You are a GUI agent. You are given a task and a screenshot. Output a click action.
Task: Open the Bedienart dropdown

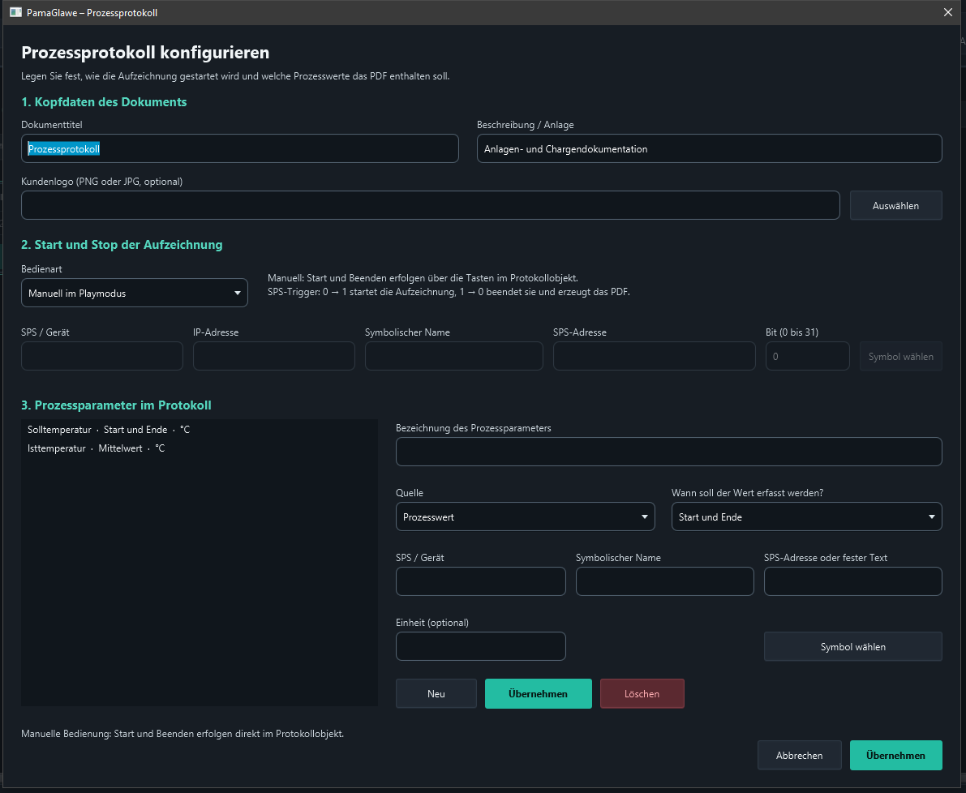tap(135, 293)
